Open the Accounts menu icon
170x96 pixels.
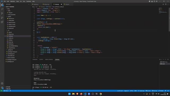tap(2, 83)
